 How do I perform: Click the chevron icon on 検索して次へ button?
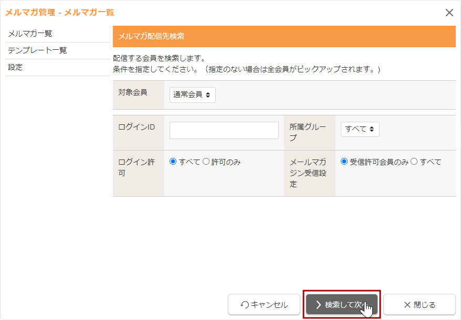coord(318,305)
